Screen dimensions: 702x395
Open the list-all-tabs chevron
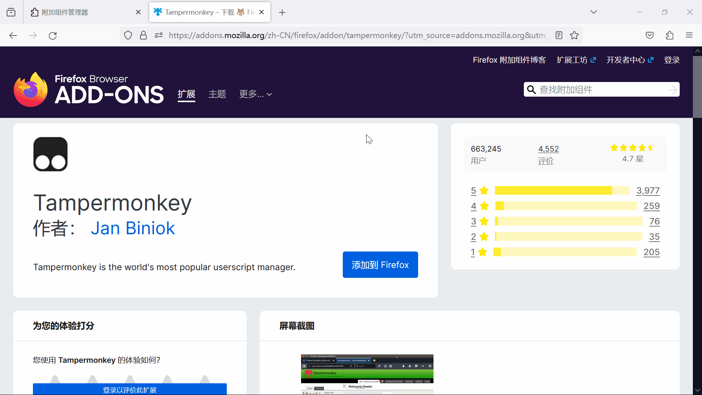point(593,12)
